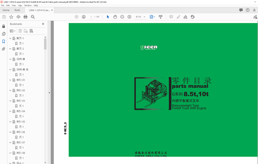Activate the Hand pan tool
This screenshot has height=164, width=258.
pos(115,17)
